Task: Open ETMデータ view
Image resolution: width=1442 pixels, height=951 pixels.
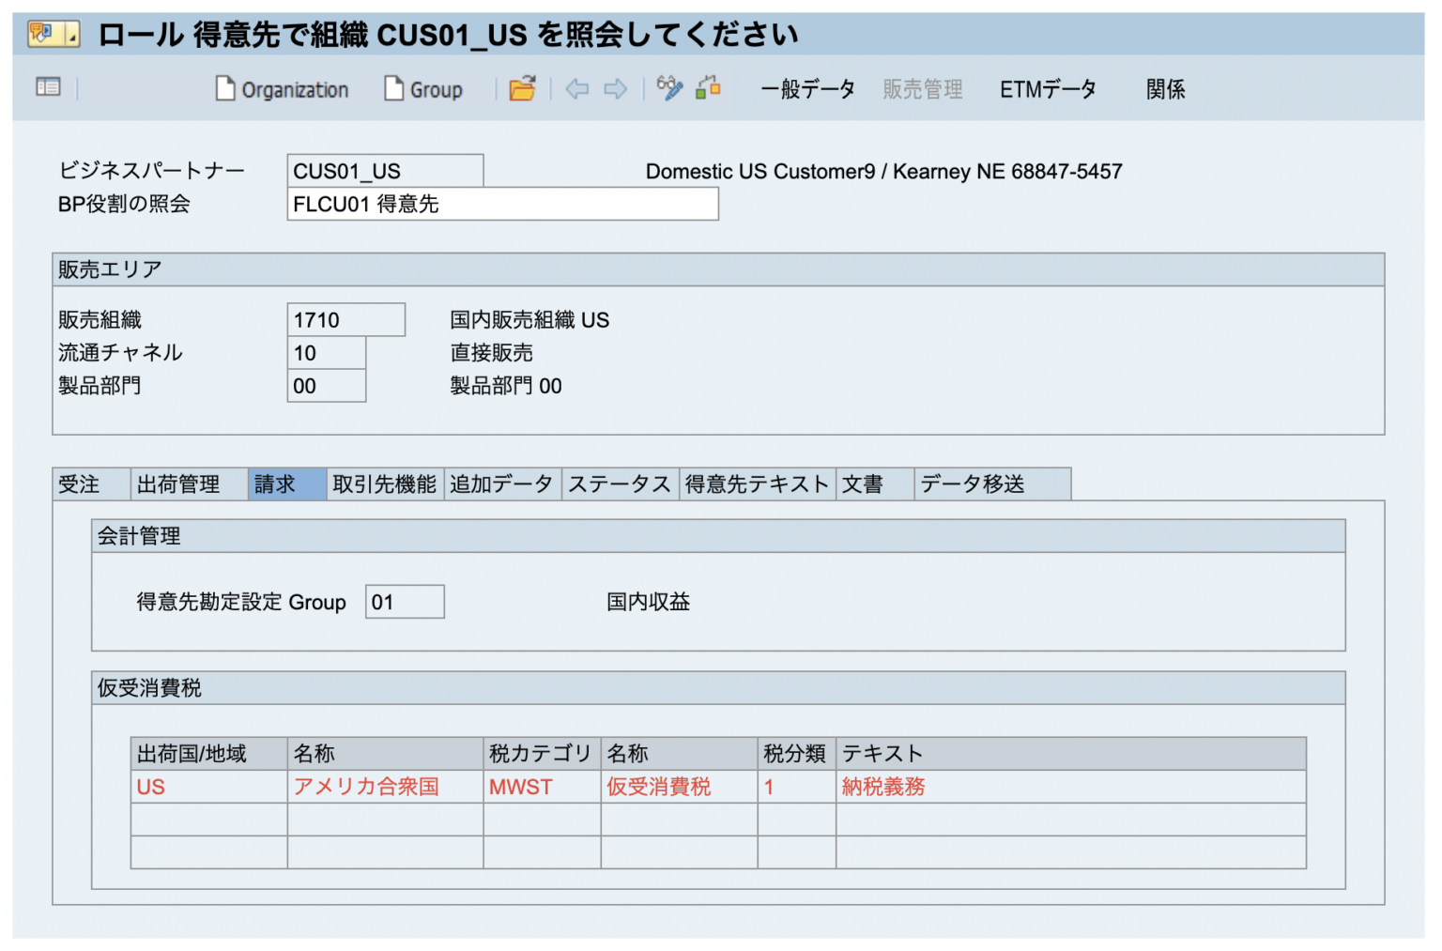Action: [x=1048, y=89]
